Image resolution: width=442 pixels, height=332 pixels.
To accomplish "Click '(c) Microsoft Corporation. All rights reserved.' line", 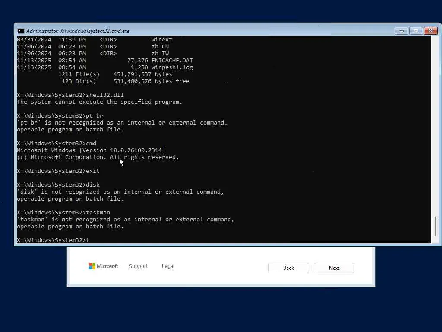I will point(98,157).
